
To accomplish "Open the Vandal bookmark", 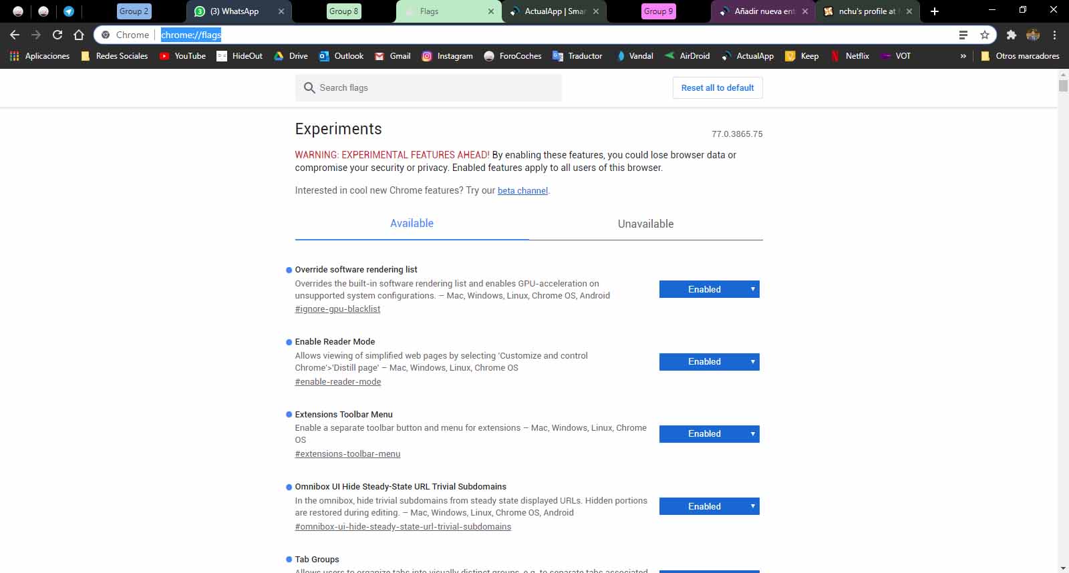I will [634, 56].
